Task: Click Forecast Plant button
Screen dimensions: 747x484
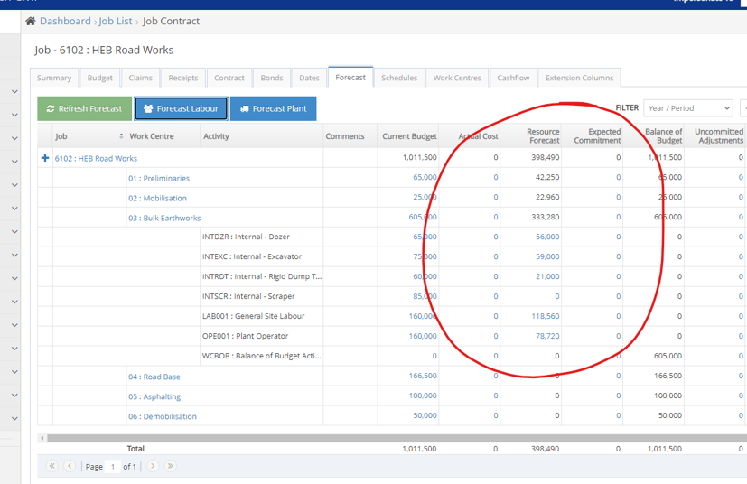Action: click(x=273, y=108)
